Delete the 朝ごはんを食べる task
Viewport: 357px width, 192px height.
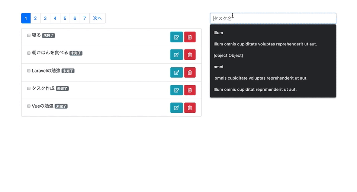(x=190, y=55)
